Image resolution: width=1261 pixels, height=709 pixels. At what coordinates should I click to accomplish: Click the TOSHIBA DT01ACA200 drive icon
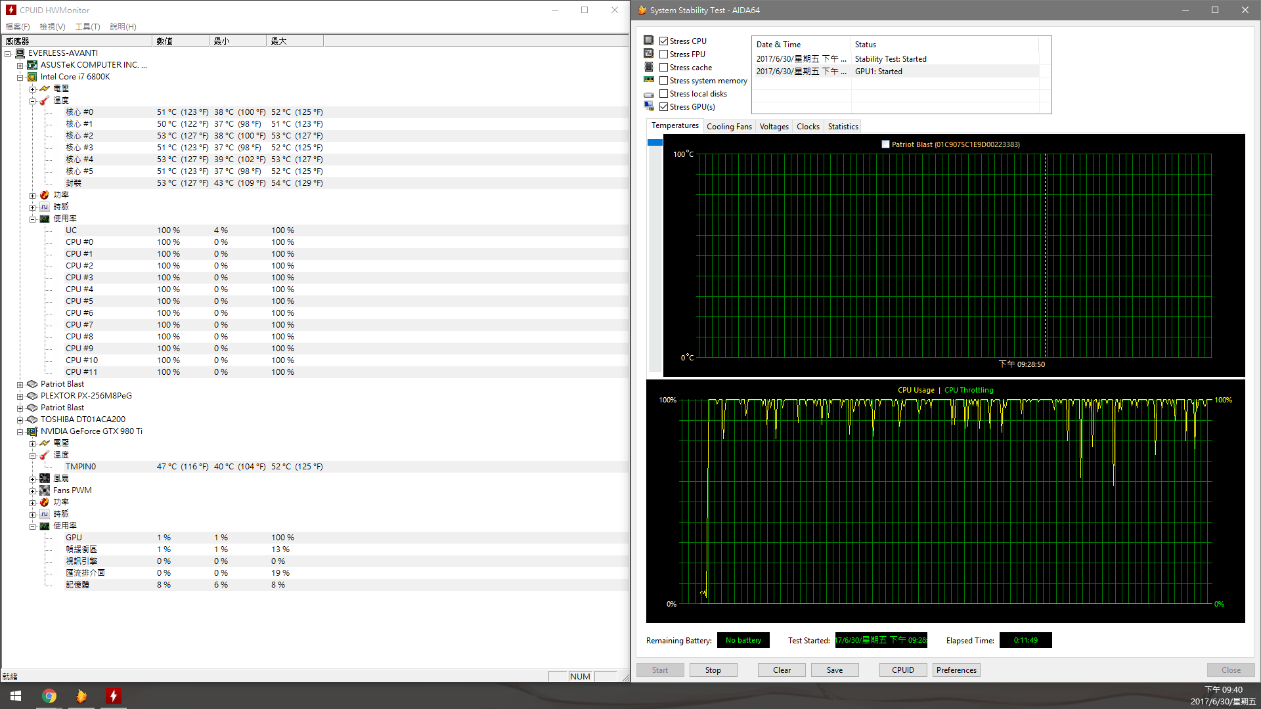click(32, 419)
